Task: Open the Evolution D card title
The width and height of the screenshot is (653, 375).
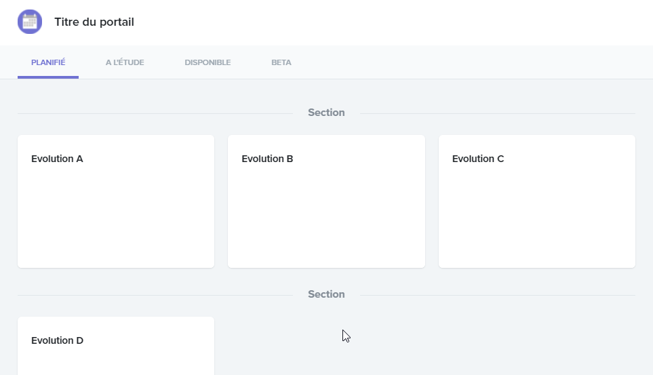Action: [x=57, y=340]
